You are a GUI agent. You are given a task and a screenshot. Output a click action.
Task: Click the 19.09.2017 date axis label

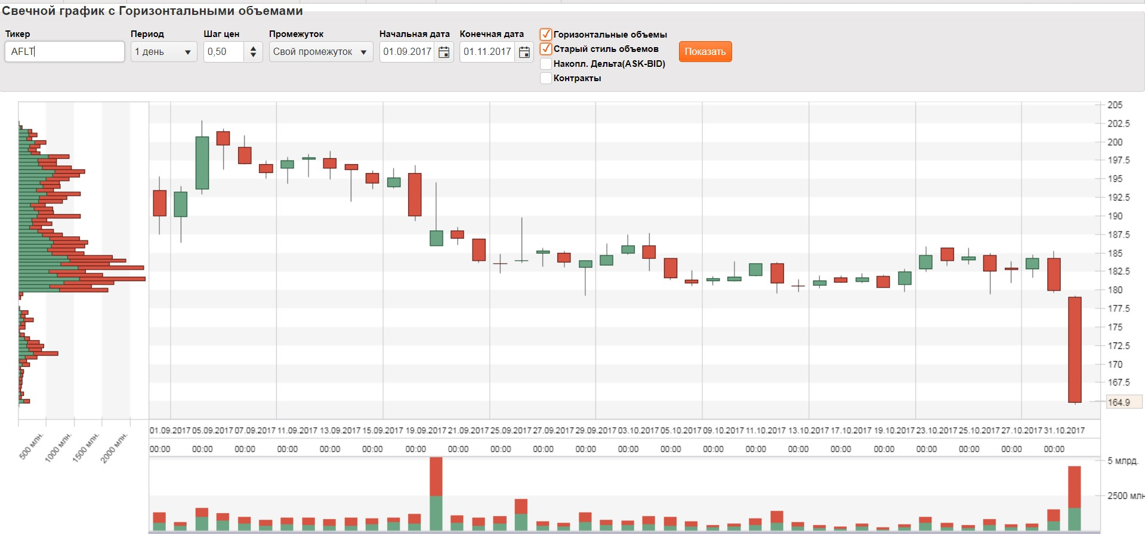coord(425,430)
